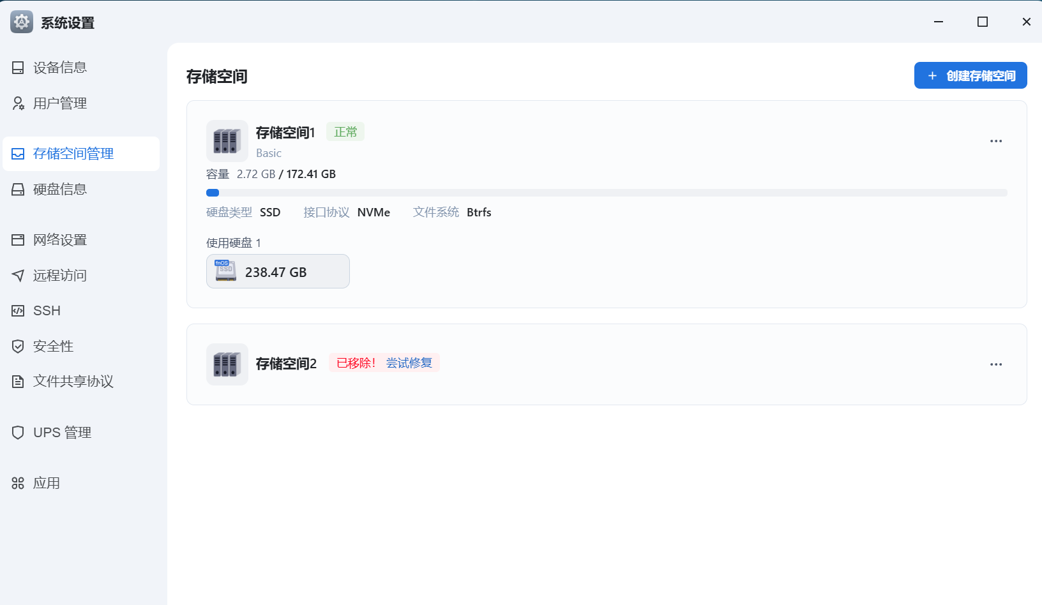Maximize the 系统设置 window

pos(983,22)
